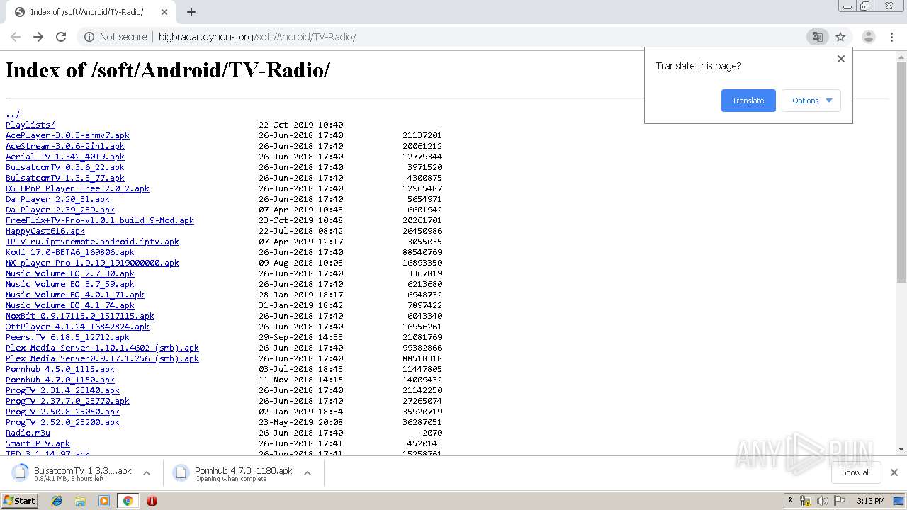Click the 3:13 PM system clock
This screenshot has width=907, height=510.
tap(870, 501)
